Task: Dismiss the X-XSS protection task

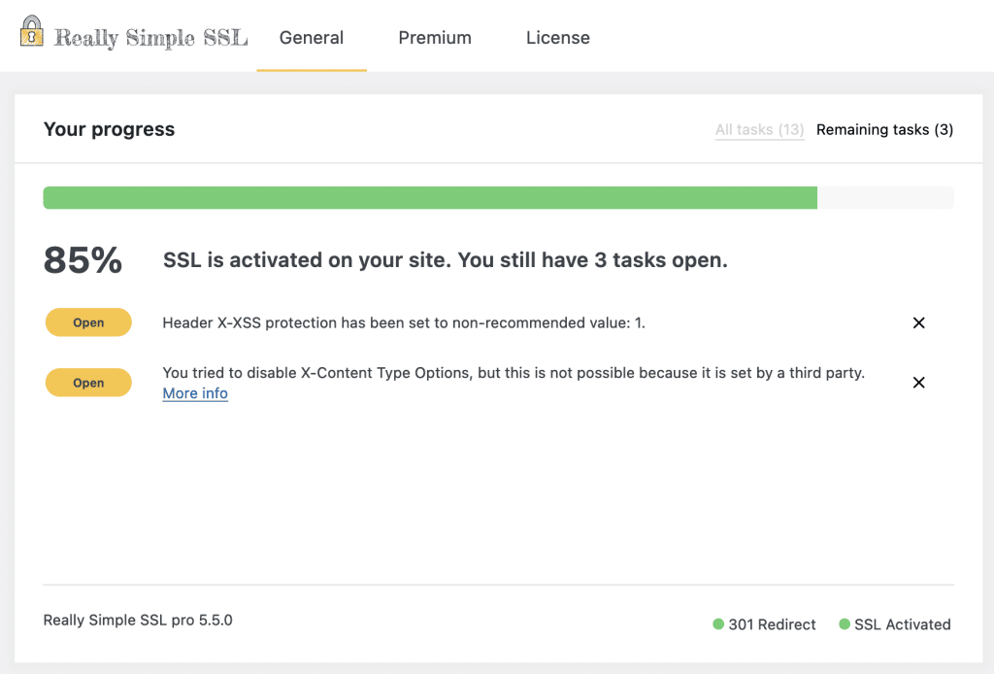Action: [918, 322]
